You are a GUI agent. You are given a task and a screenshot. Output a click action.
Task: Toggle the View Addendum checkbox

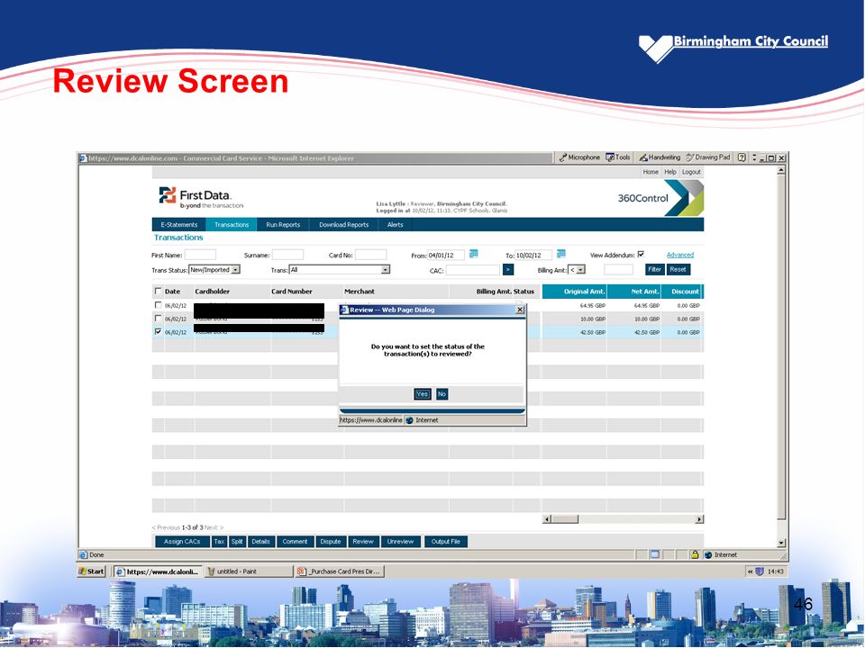641,254
